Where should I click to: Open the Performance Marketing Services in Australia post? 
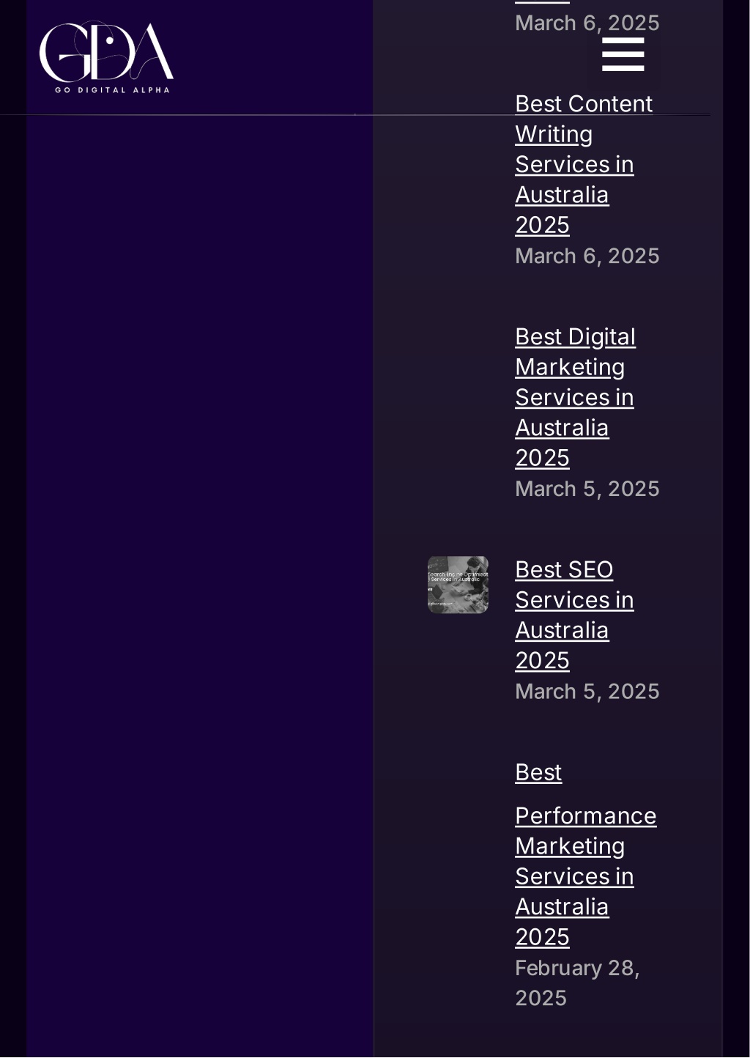tap(585, 854)
